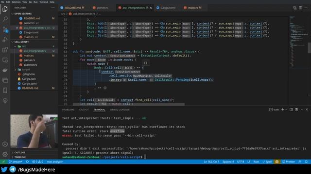311x174 pixels.
Task: Click the editor vertical scrollbar
Action: point(309,47)
